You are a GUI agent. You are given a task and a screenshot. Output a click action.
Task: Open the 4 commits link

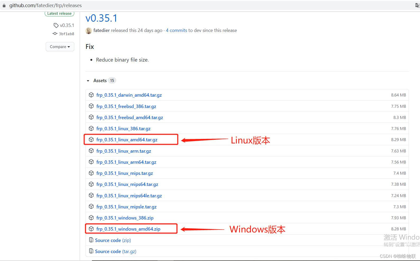coord(176,30)
